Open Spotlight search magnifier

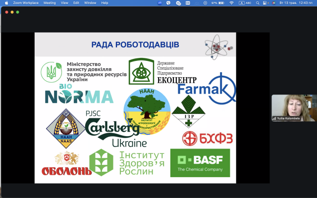tap(258, 3)
